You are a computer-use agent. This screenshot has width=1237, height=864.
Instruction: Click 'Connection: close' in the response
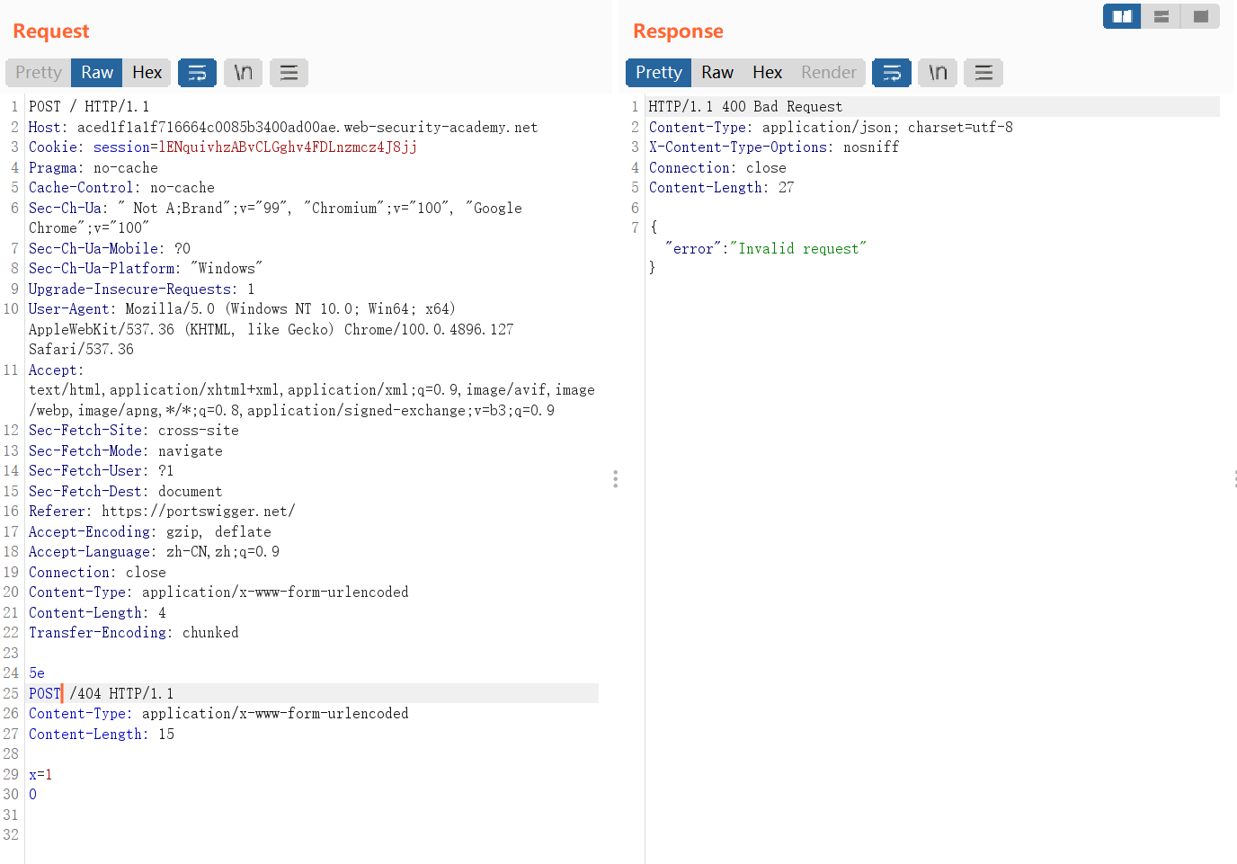717,168
